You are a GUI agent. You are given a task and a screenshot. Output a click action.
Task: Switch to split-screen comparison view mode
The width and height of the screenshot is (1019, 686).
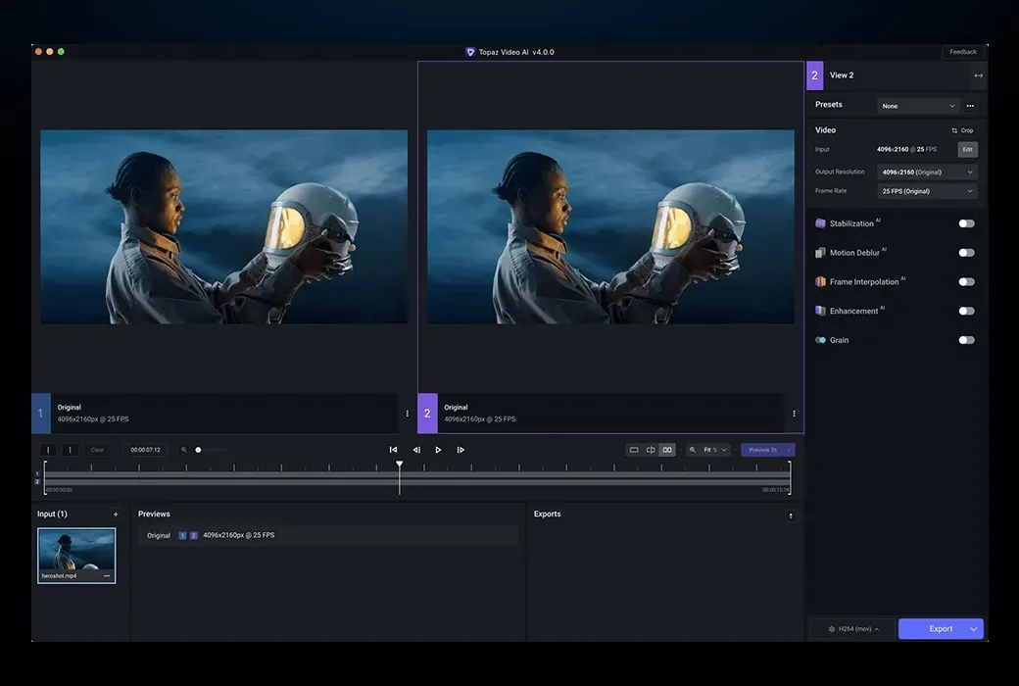coord(650,449)
